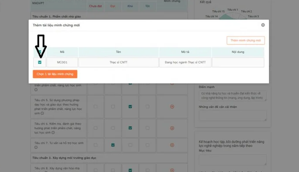Select the Thạc sĩ CNTT name cell
The image size is (299, 172).
[118, 62]
